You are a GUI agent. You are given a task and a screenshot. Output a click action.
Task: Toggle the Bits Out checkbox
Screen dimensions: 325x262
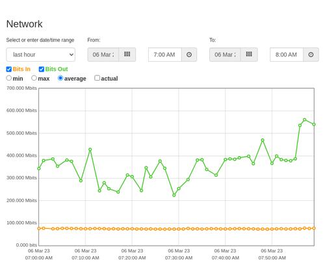pyautogui.click(x=42, y=69)
